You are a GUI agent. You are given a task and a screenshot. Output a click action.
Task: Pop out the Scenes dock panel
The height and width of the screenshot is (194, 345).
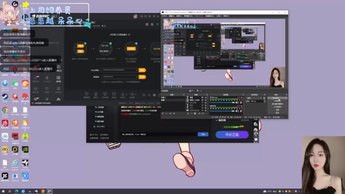click(184, 94)
